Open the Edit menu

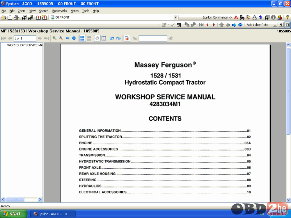(12, 11)
